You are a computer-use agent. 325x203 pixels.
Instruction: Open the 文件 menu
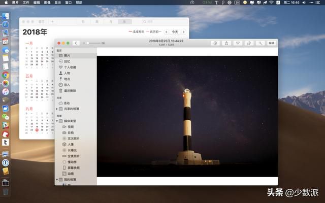(x=26, y=3)
